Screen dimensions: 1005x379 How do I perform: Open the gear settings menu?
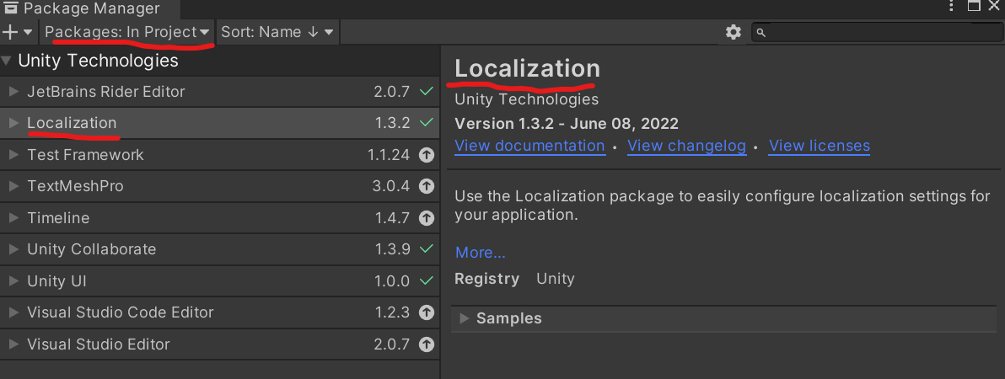(734, 32)
